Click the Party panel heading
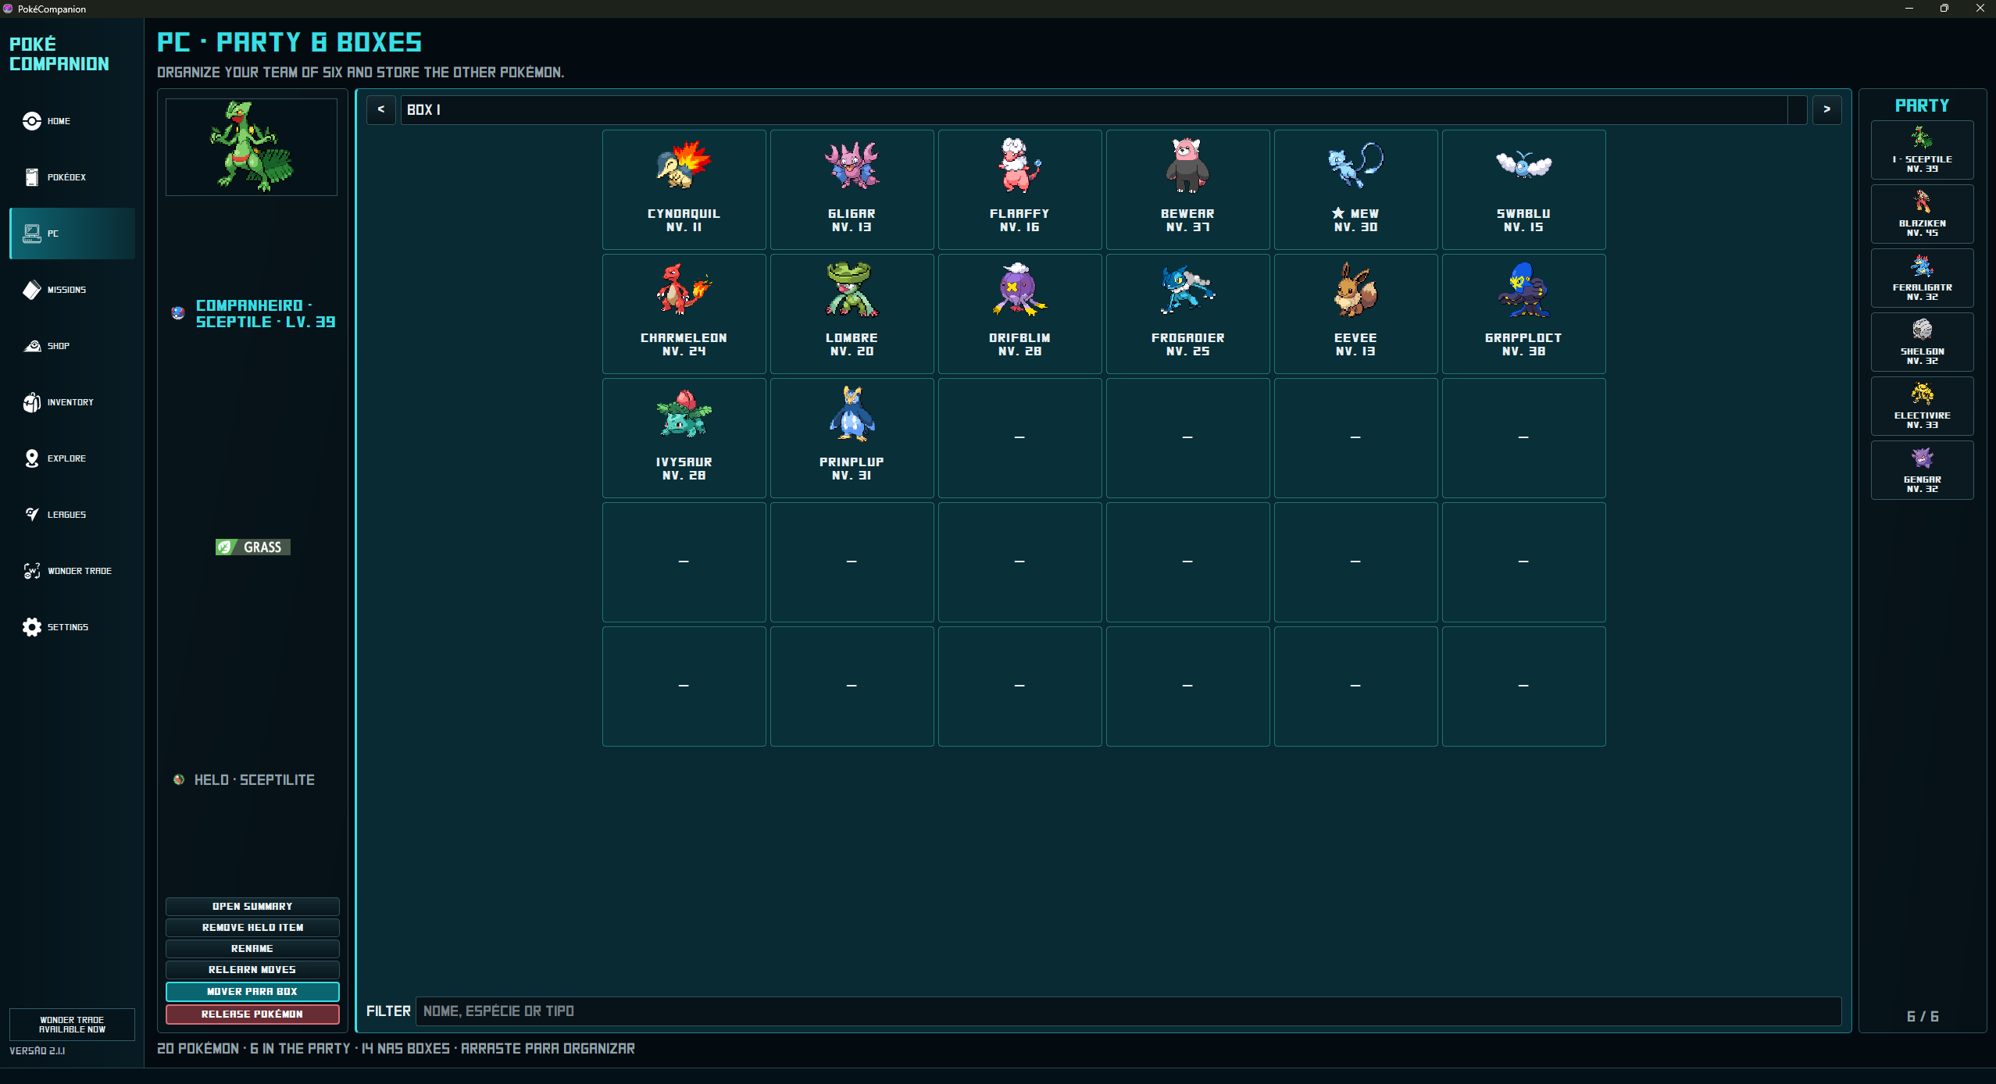The width and height of the screenshot is (1996, 1084). tap(1923, 105)
